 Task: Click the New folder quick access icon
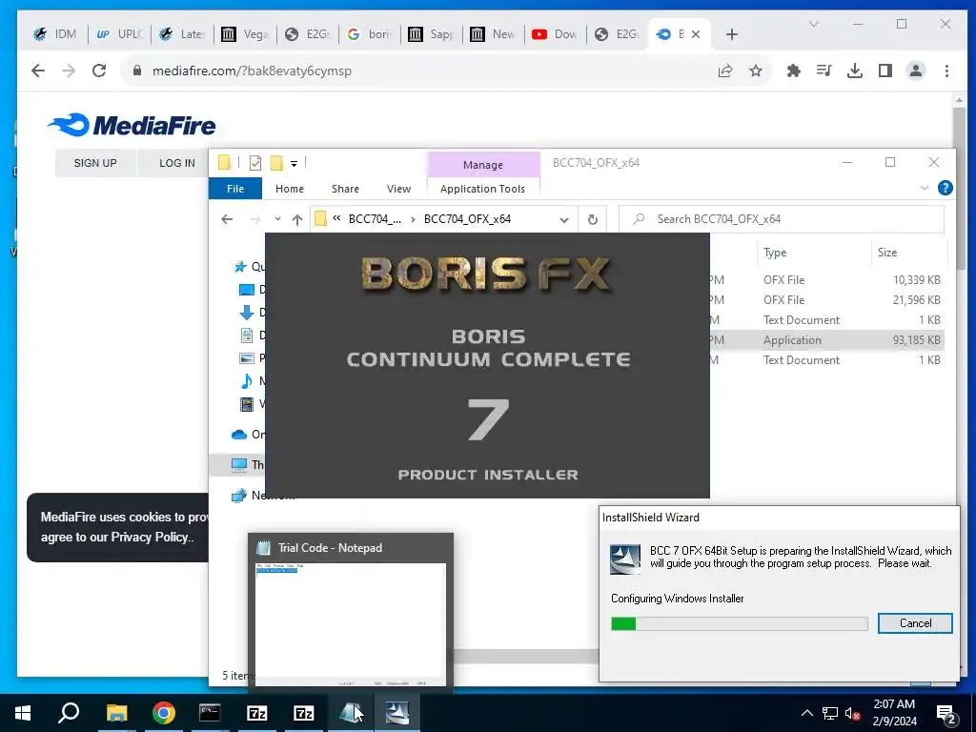[x=276, y=163]
